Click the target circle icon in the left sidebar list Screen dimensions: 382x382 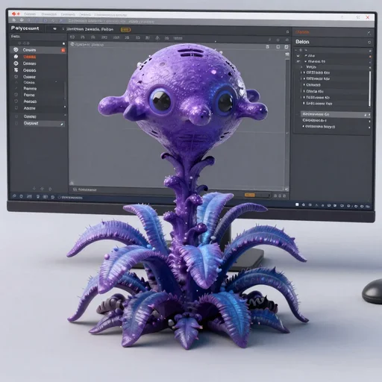pyautogui.click(x=16, y=63)
